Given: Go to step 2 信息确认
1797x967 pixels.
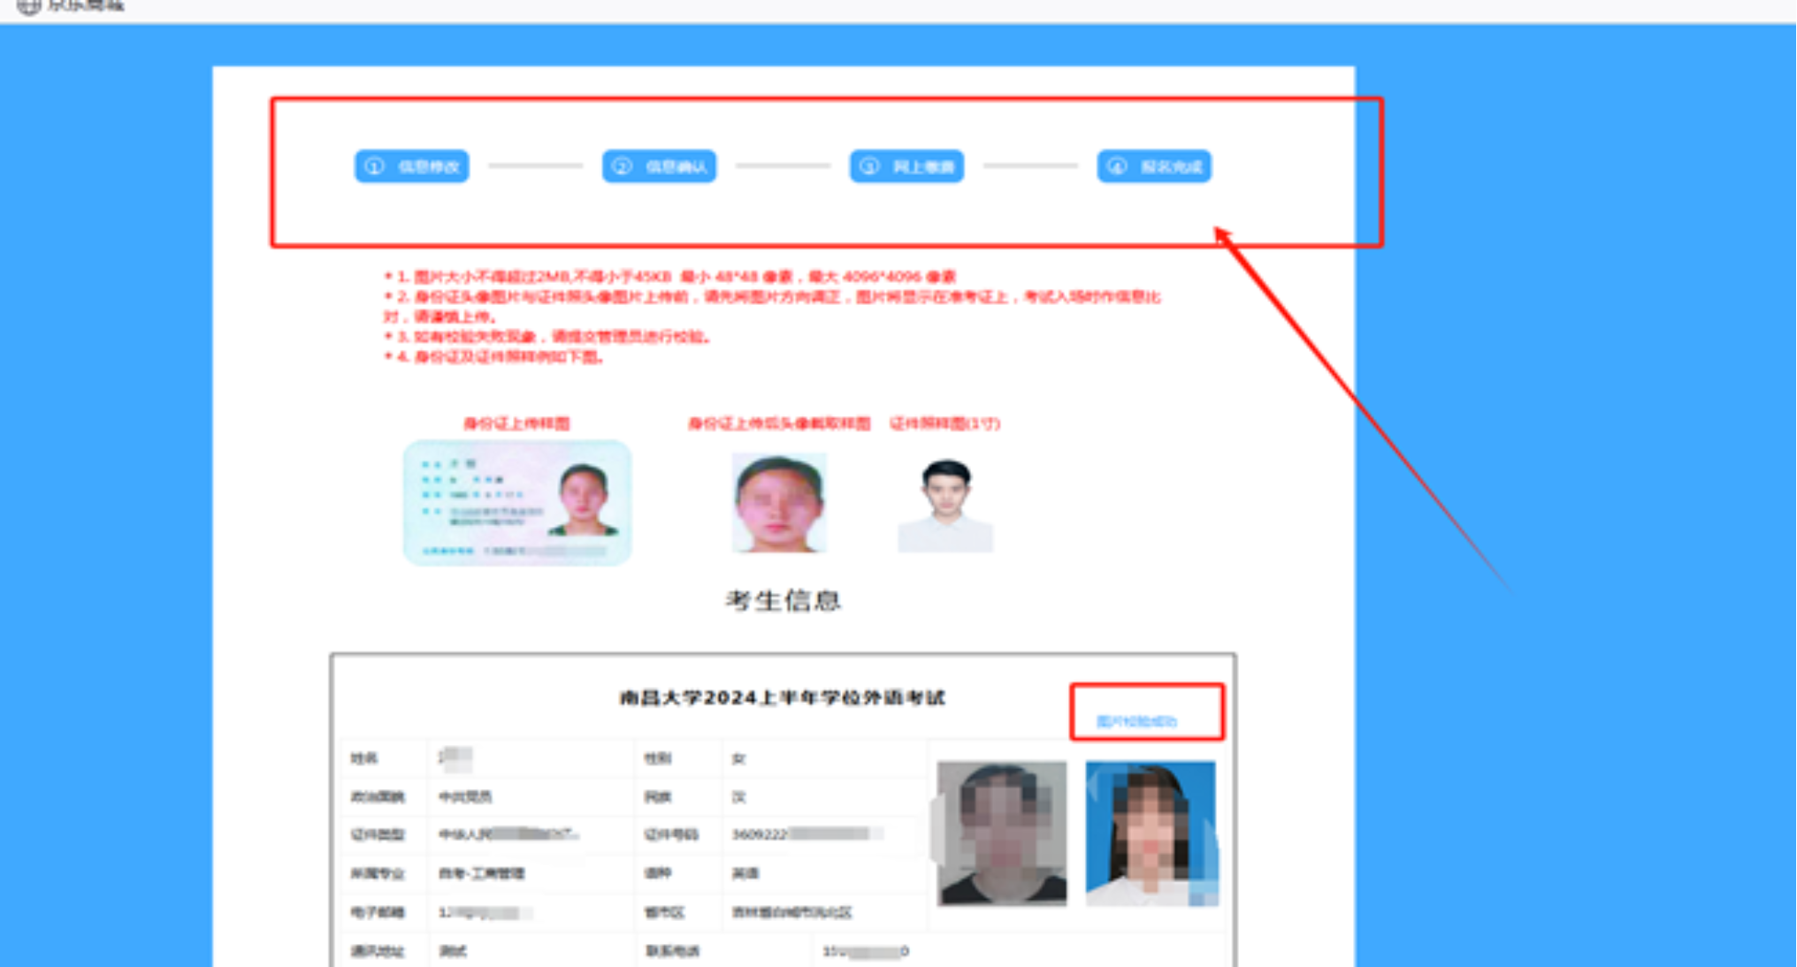Looking at the screenshot, I should pyautogui.click(x=660, y=166).
